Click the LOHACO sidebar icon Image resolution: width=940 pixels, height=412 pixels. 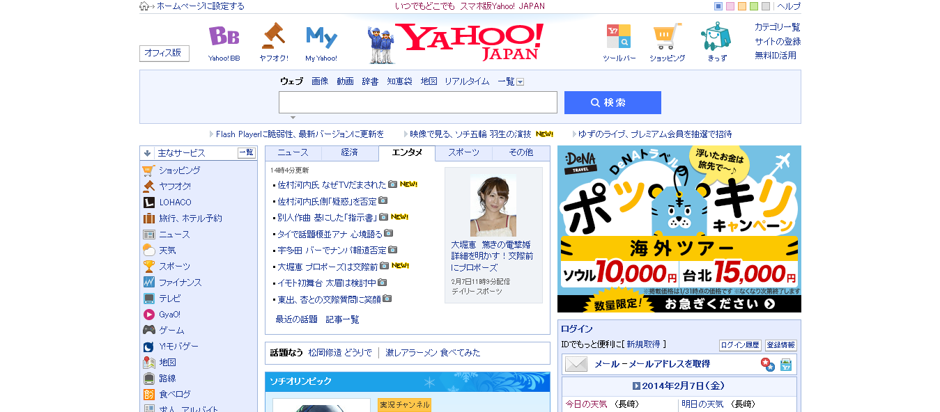tap(148, 203)
